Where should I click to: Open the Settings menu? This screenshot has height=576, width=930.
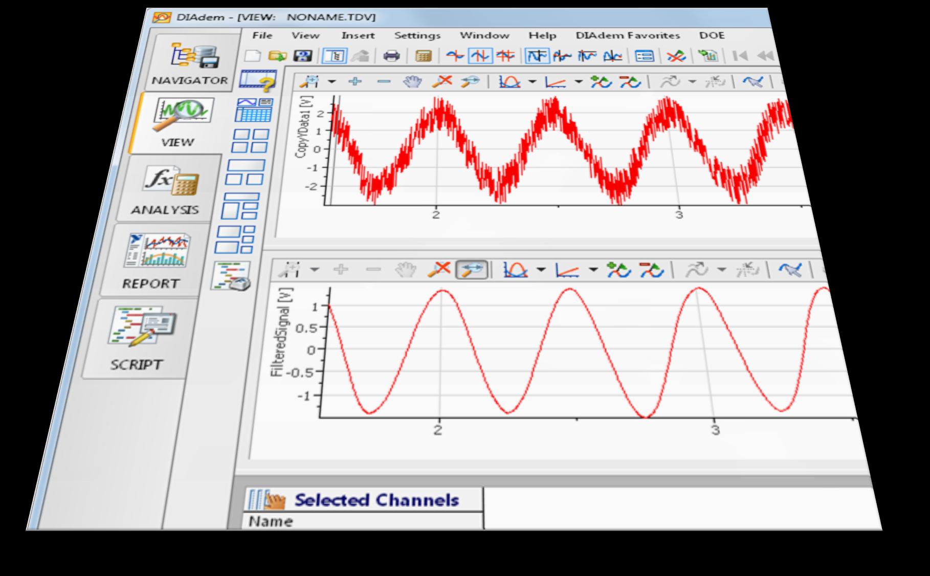(x=417, y=35)
